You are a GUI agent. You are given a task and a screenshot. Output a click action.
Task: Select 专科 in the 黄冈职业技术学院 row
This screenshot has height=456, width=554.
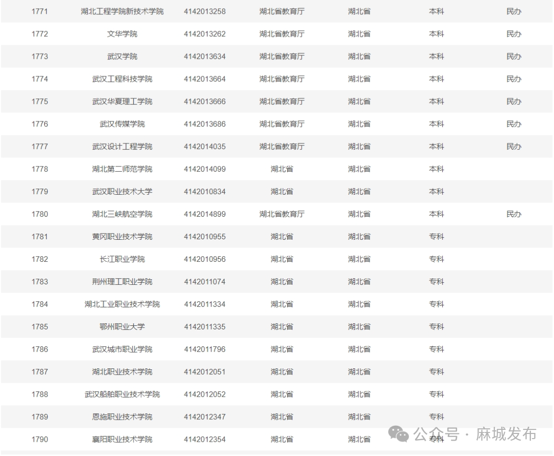437,237
